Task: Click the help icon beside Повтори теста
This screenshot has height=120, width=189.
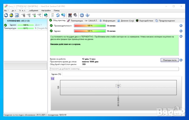Action: pyautogui.click(x=181, y=60)
